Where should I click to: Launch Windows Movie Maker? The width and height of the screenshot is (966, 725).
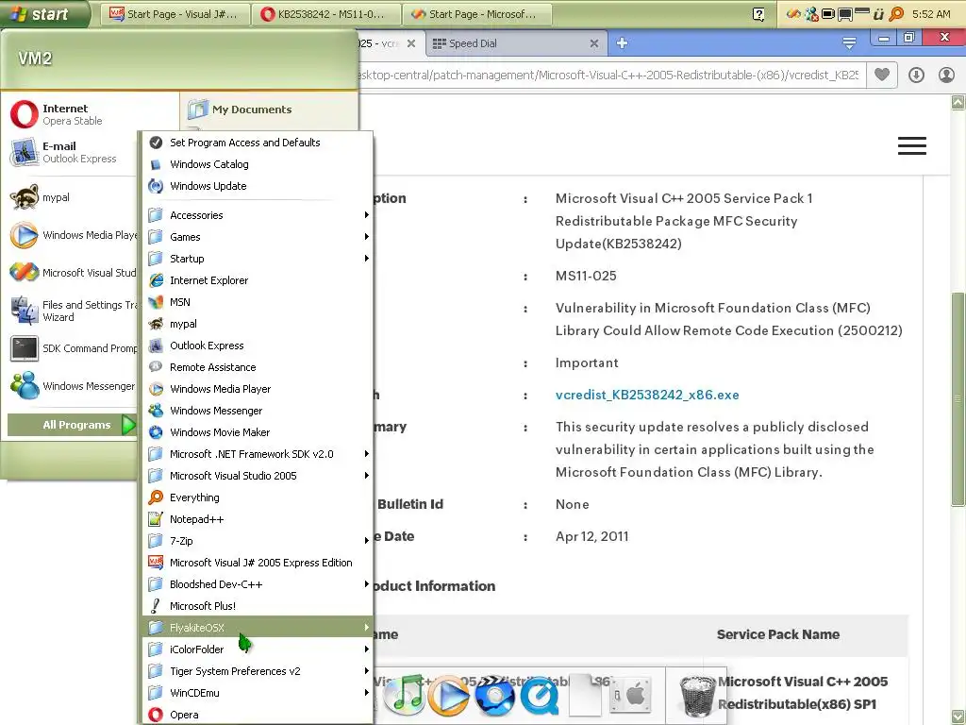click(x=258, y=432)
